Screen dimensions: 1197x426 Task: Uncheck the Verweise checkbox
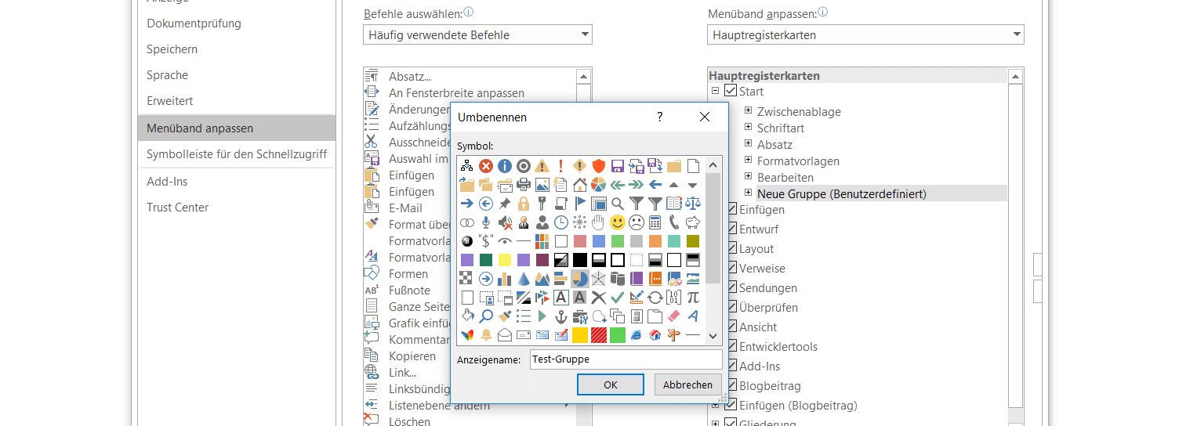pos(732,269)
